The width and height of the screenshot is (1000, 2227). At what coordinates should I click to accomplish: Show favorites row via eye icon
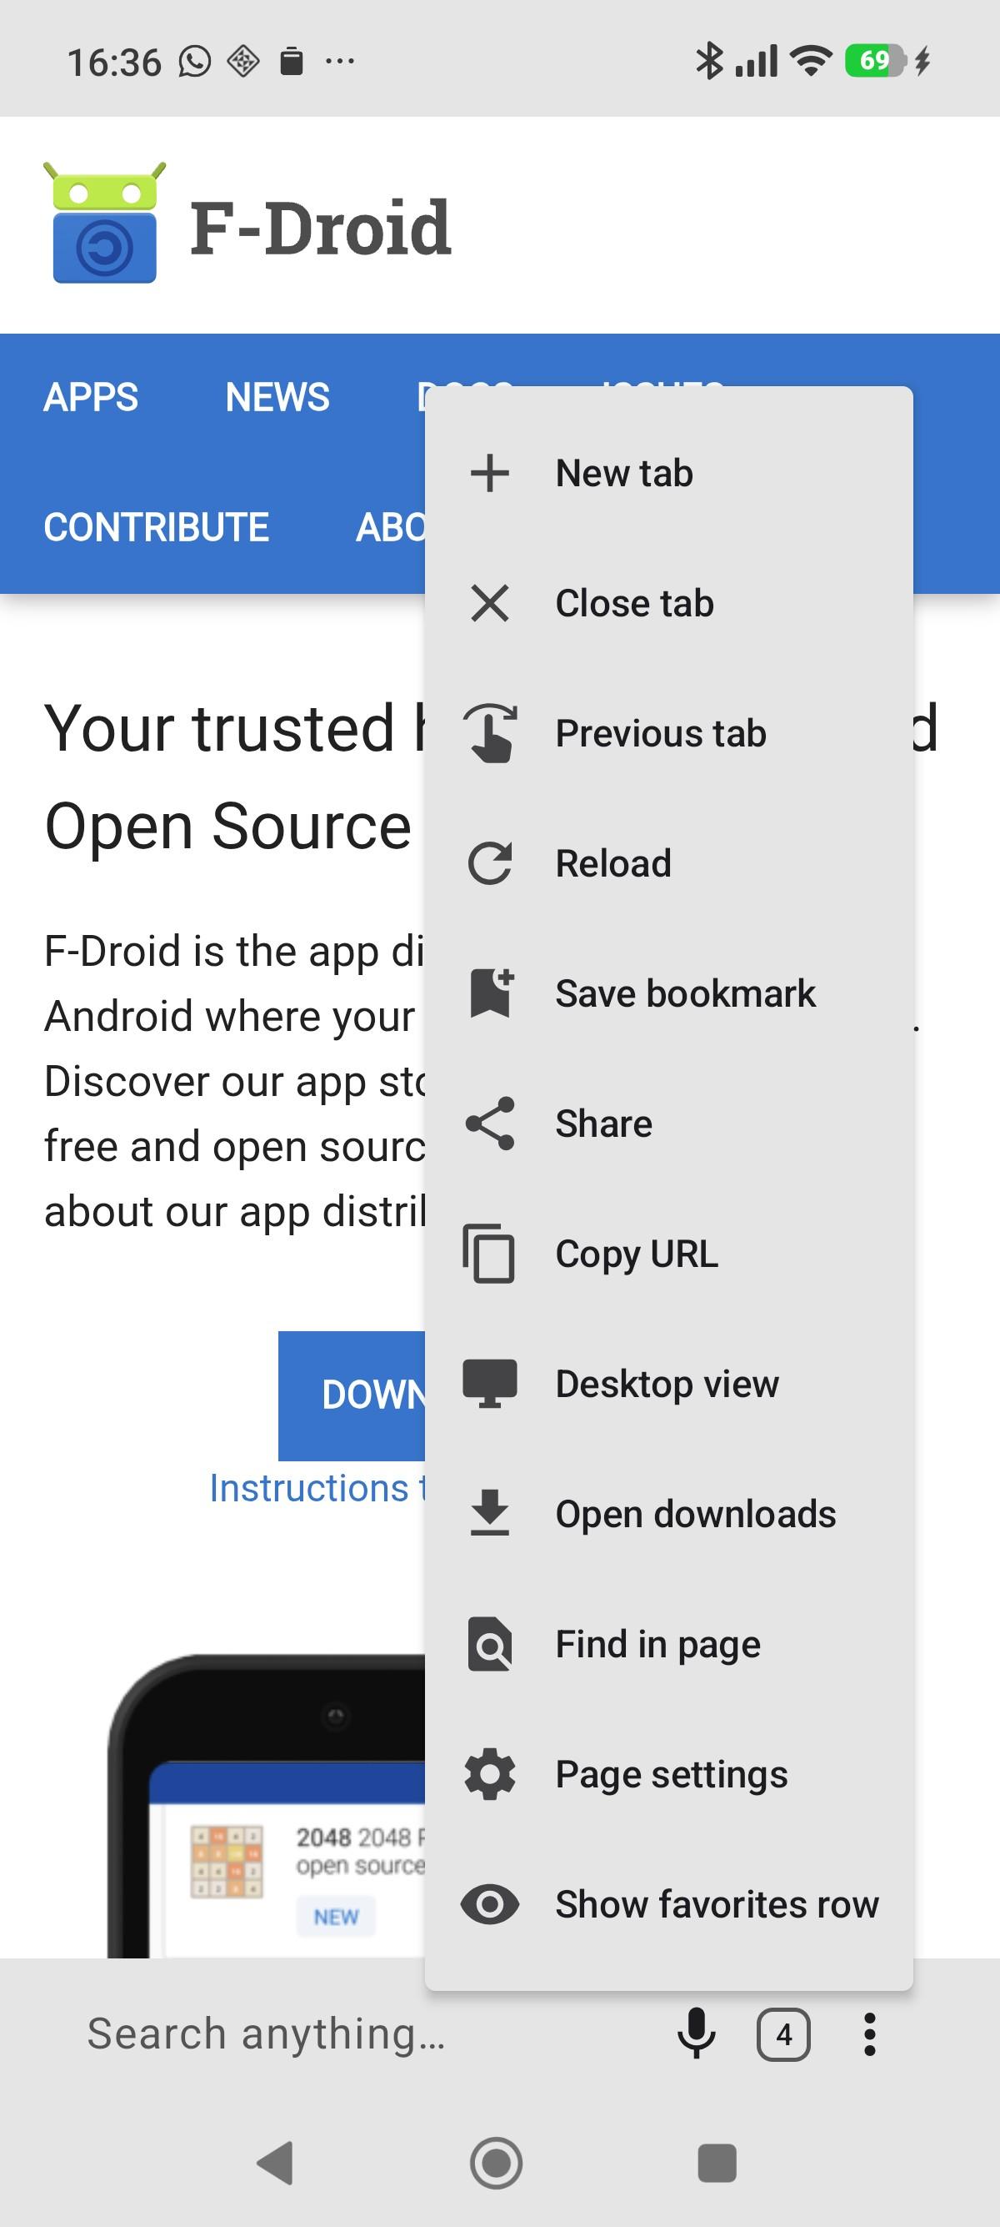point(490,1903)
